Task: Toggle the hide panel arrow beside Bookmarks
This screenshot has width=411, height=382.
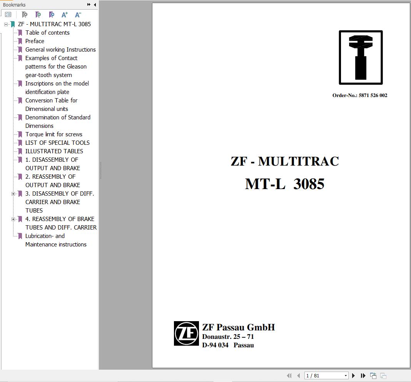Action: tap(95, 5)
